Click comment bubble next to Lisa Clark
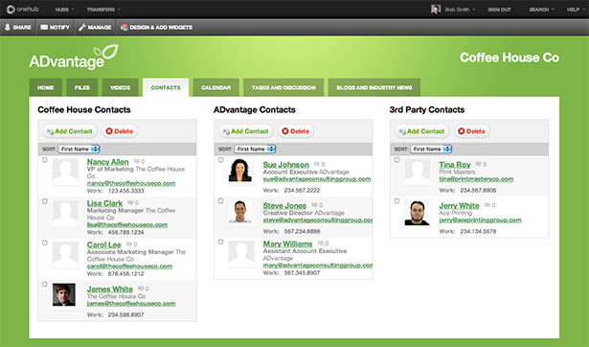The image size is (589, 347). [x=130, y=202]
